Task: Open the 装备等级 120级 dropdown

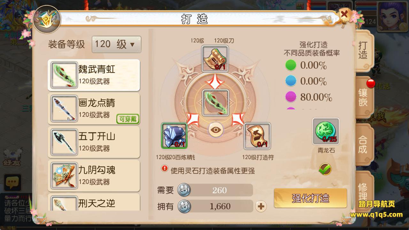Action: 116,44
